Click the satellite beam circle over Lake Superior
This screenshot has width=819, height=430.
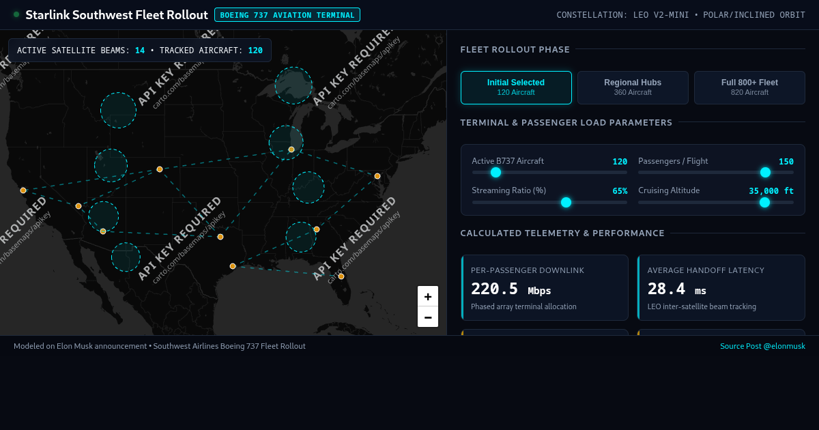[x=293, y=85]
